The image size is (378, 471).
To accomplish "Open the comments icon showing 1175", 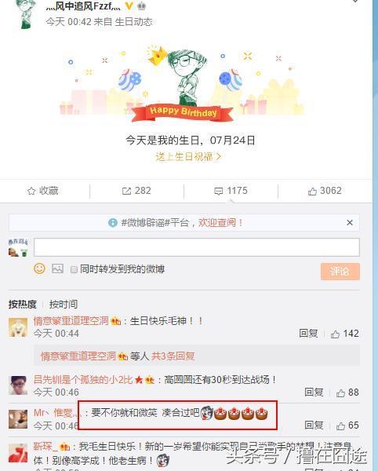I will [219, 191].
